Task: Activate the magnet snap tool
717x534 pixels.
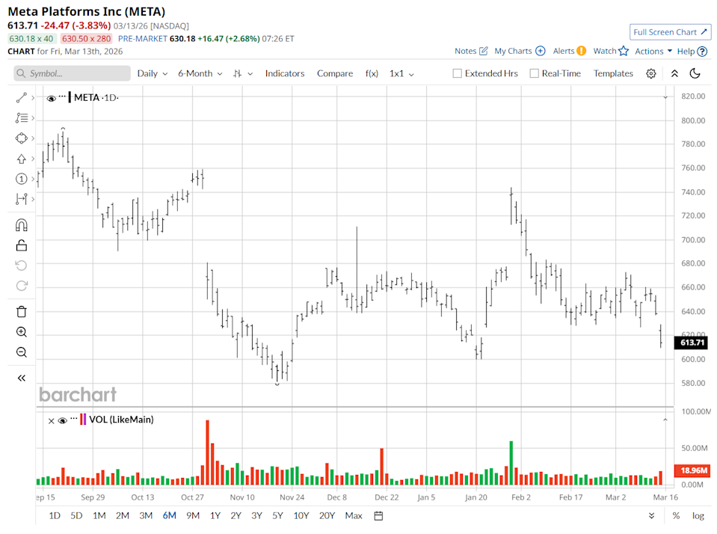Action: click(x=21, y=225)
